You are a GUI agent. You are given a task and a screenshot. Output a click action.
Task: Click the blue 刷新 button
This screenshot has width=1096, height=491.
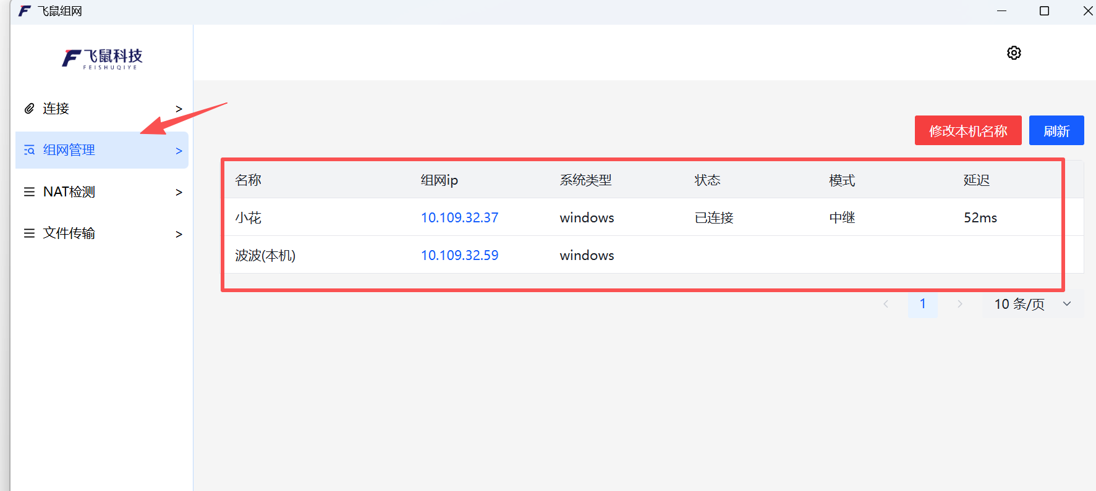(1056, 131)
